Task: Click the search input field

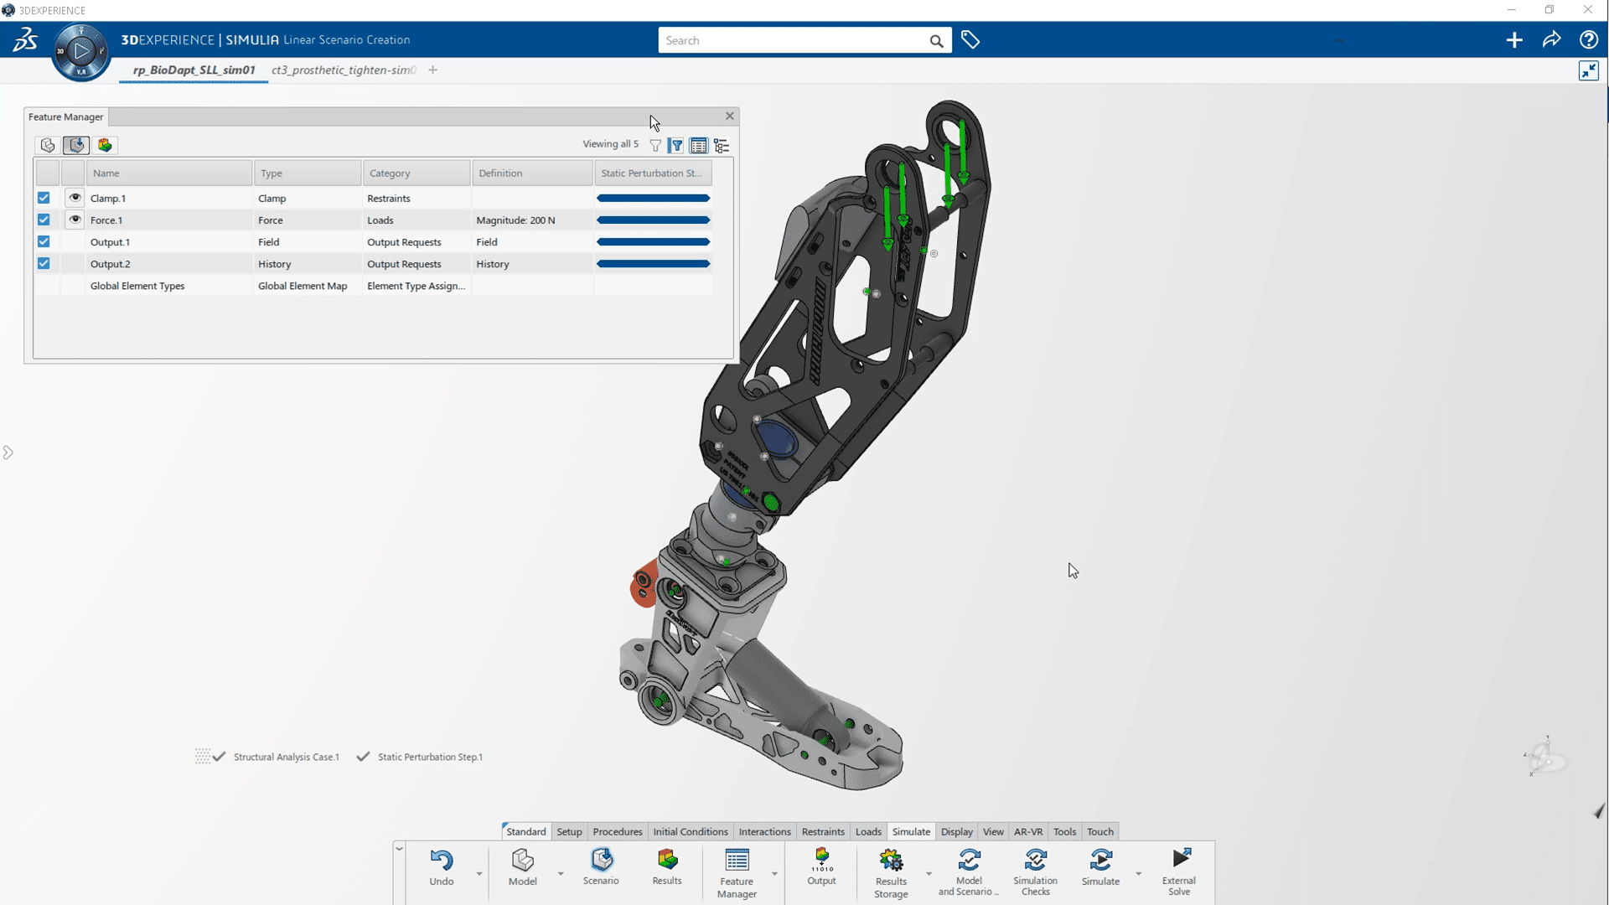Action: 794,41
